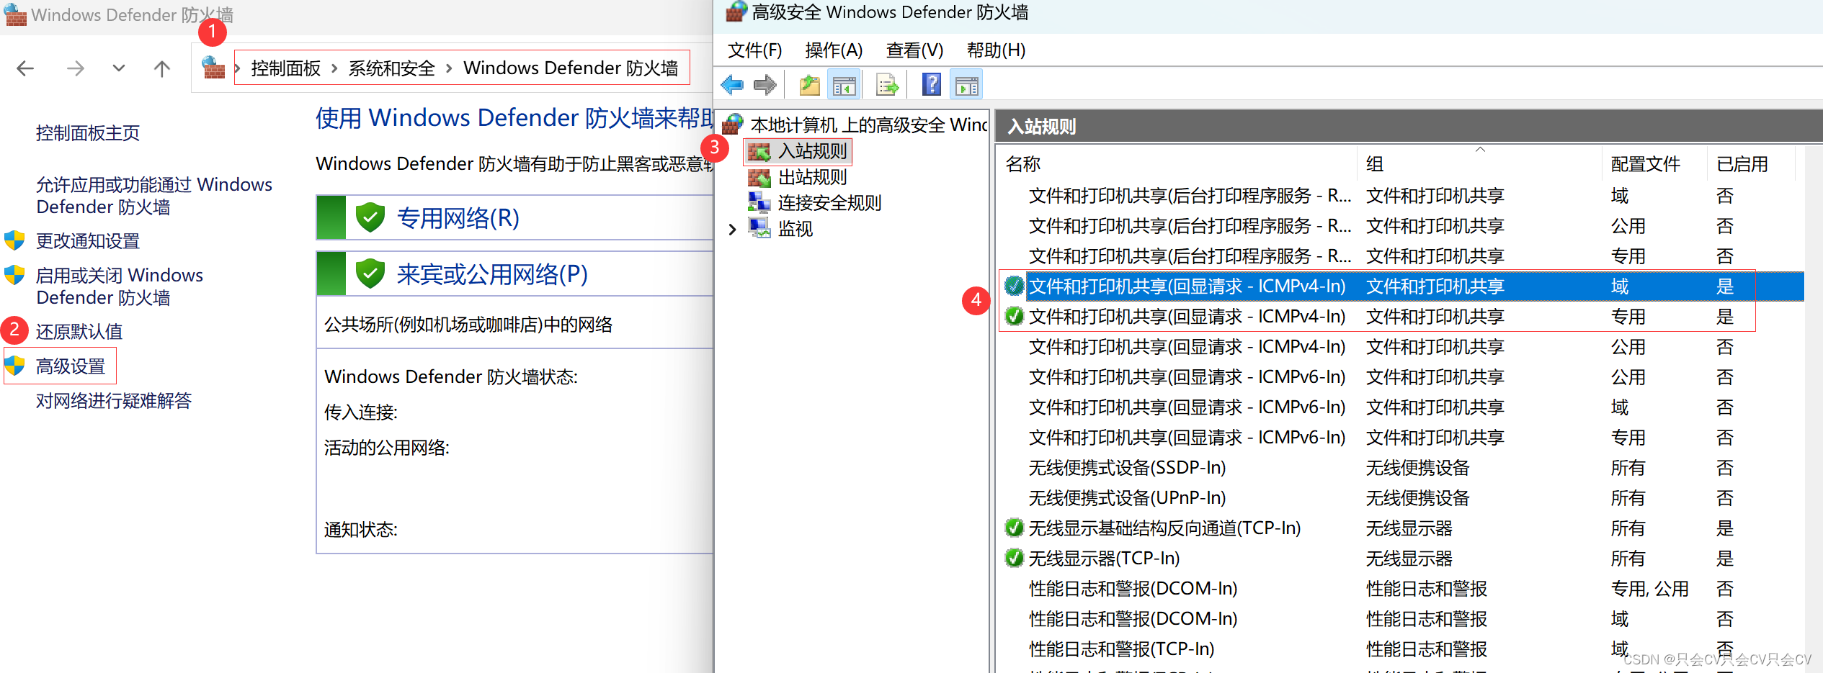Image resolution: width=1823 pixels, height=673 pixels.
Task: Select the 连接安全规则 tree item
Action: coord(829,202)
